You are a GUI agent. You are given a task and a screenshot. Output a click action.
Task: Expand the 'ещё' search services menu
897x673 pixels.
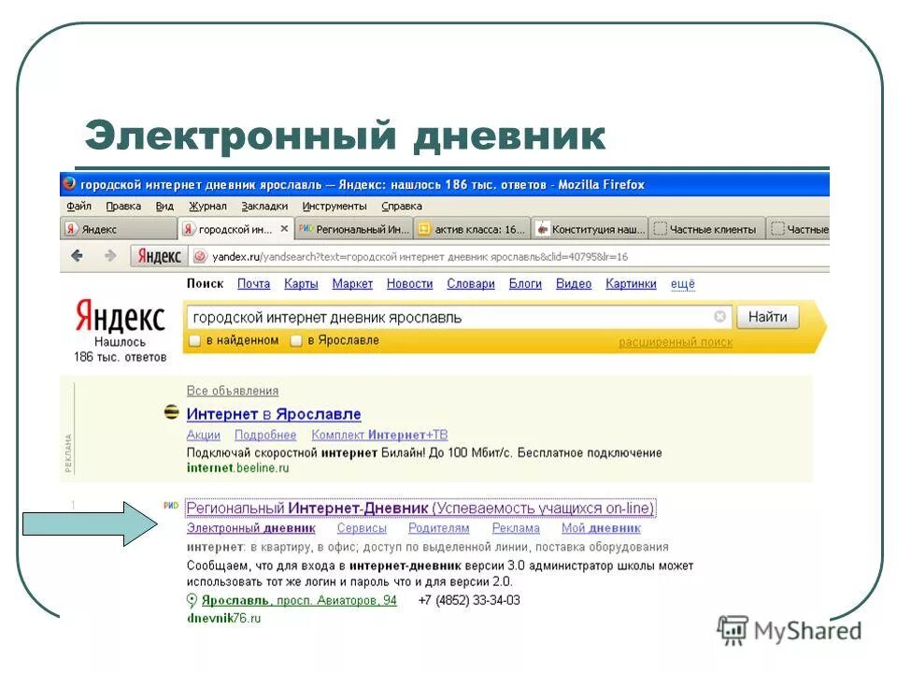click(681, 282)
